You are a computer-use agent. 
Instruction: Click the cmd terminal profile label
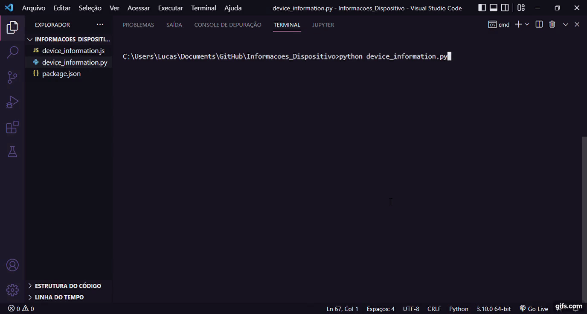pos(499,24)
